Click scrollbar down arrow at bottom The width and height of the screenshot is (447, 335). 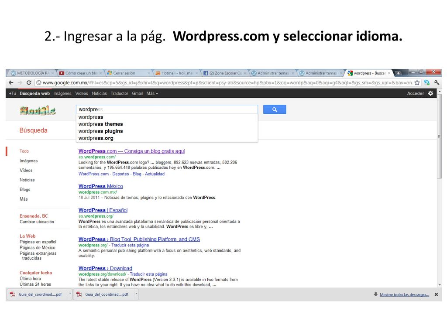(x=439, y=284)
